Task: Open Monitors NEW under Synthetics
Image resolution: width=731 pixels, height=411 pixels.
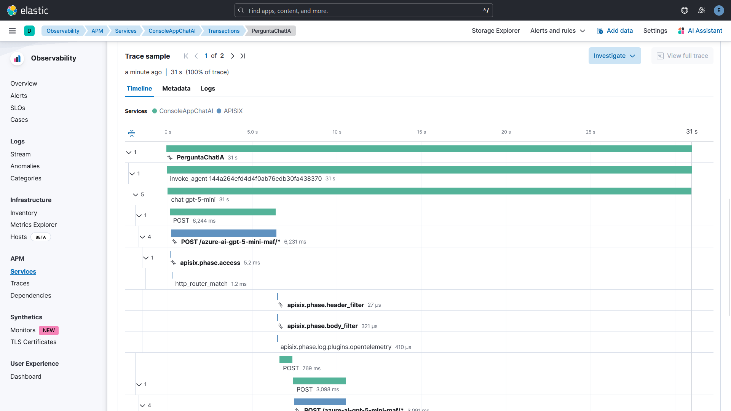Action: [34, 330]
